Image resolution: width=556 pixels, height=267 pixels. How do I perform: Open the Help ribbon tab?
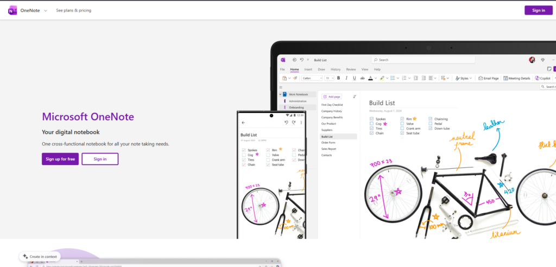point(377,69)
